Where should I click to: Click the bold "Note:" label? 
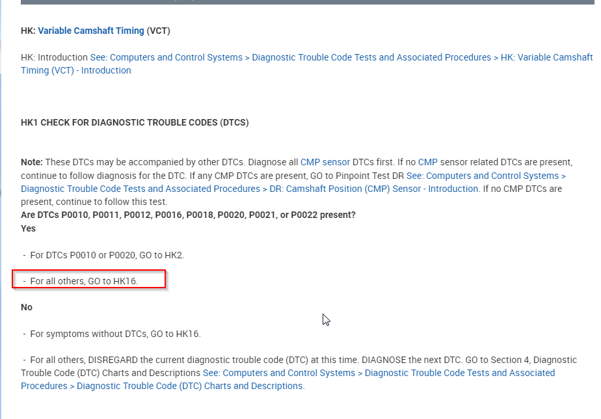tap(32, 162)
